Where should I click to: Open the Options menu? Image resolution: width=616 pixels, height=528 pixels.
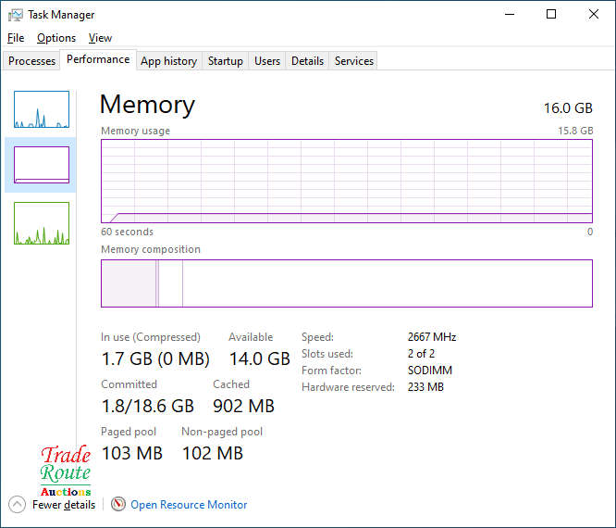point(56,38)
